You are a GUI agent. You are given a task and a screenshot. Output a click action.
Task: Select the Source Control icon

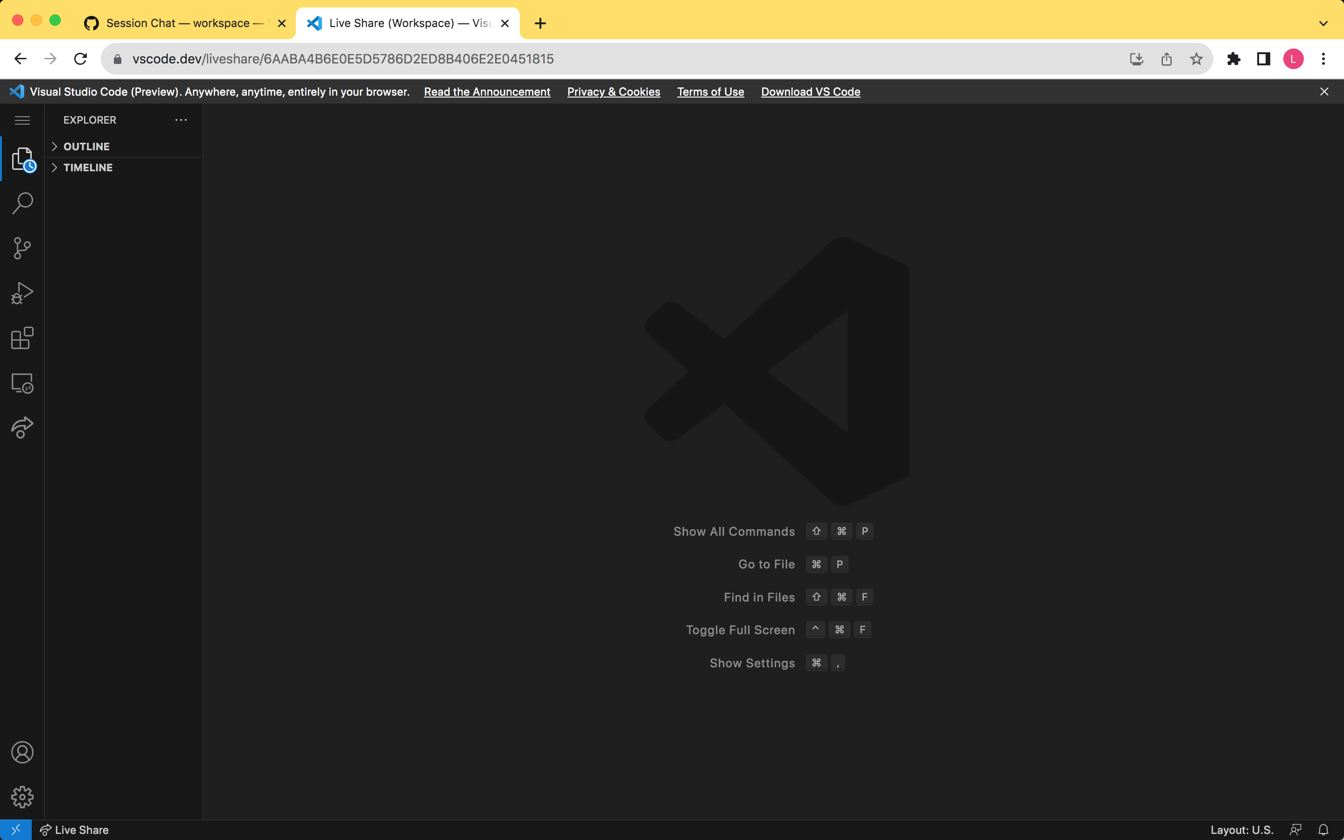coord(22,248)
